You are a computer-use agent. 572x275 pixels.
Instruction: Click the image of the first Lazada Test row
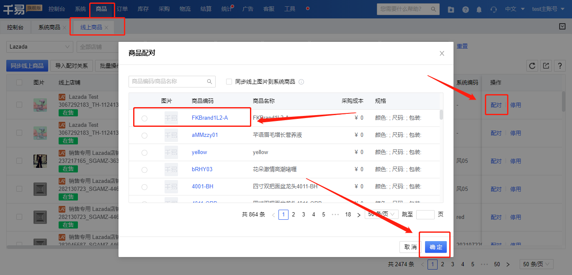coord(40,105)
